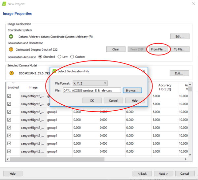The width and height of the screenshot is (198, 180).
Task: Uncheck the first image's Enabled checkbox
Action: [x=9, y=96]
